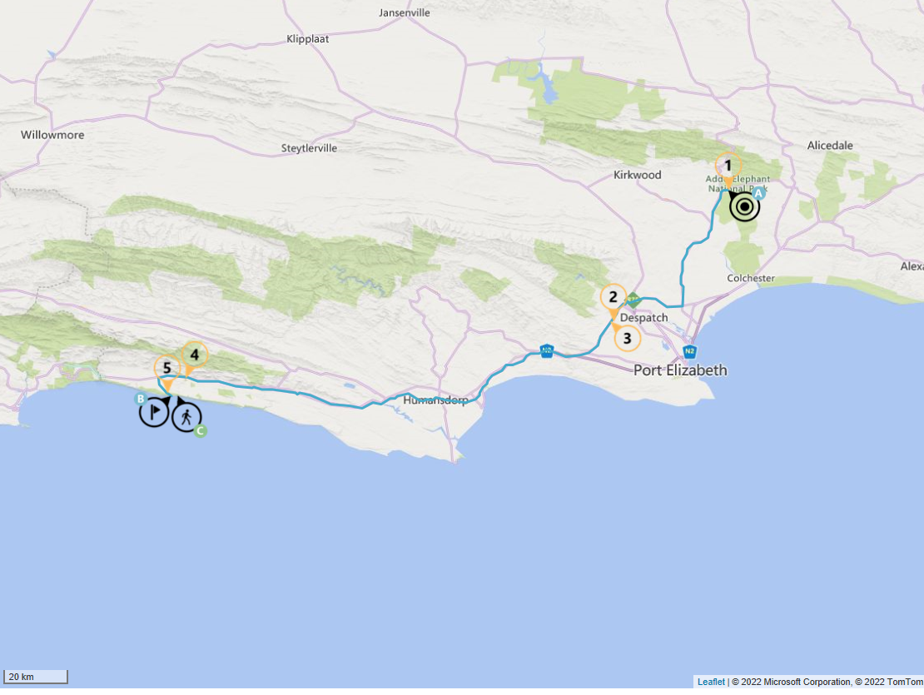Image resolution: width=924 pixels, height=695 pixels.
Task: Click the Humansdorp town label
Action: [x=431, y=400]
